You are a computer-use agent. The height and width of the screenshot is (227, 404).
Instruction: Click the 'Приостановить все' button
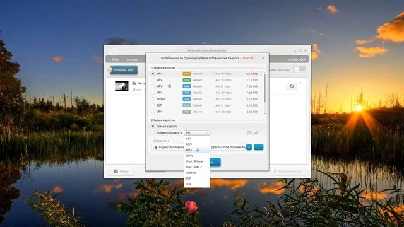click(x=288, y=171)
